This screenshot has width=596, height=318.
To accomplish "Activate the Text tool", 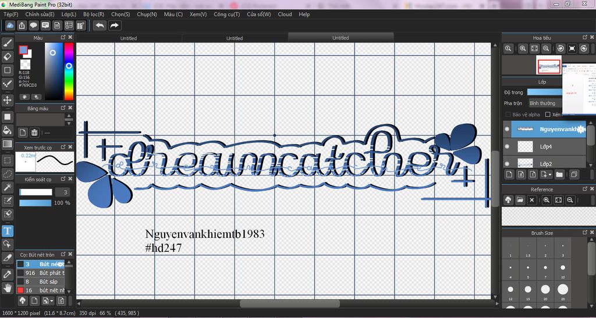I will coord(8,231).
